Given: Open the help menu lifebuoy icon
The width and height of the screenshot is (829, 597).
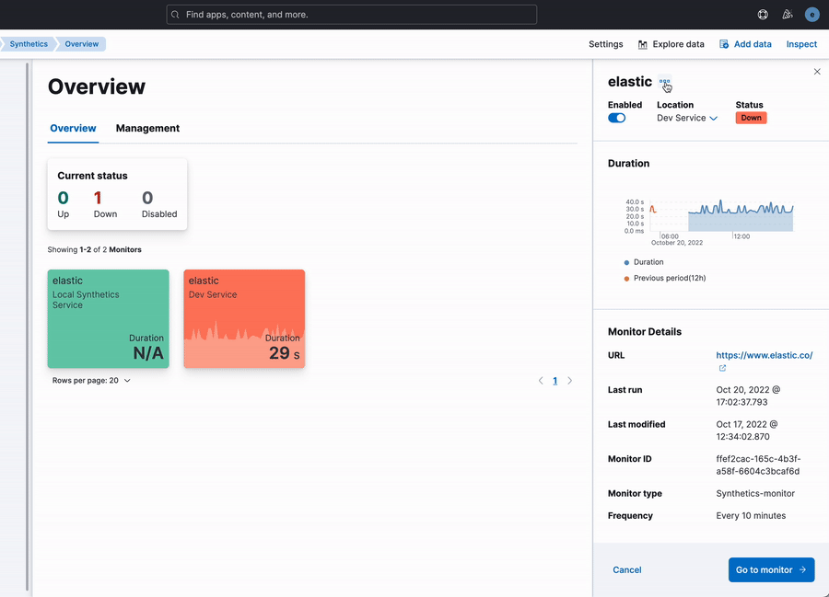Looking at the screenshot, I should click(x=763, y=15).
